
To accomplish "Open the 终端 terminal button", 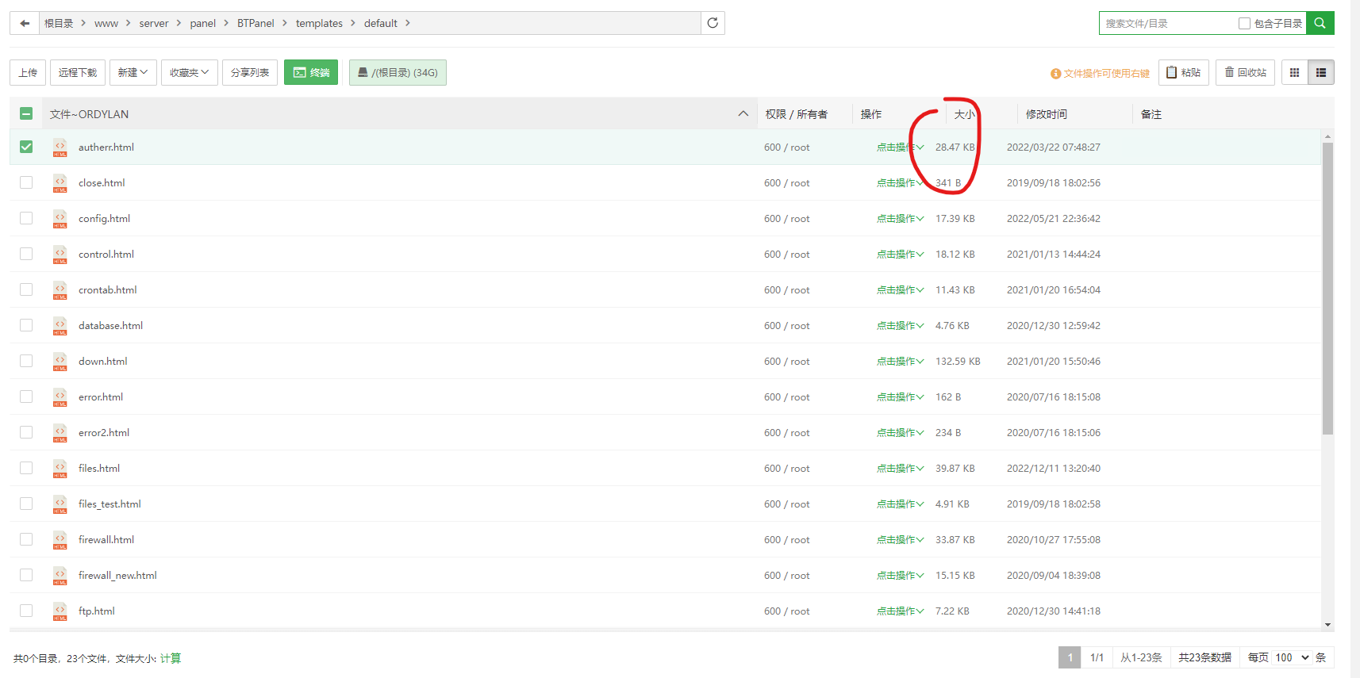I will coord(311,72).
